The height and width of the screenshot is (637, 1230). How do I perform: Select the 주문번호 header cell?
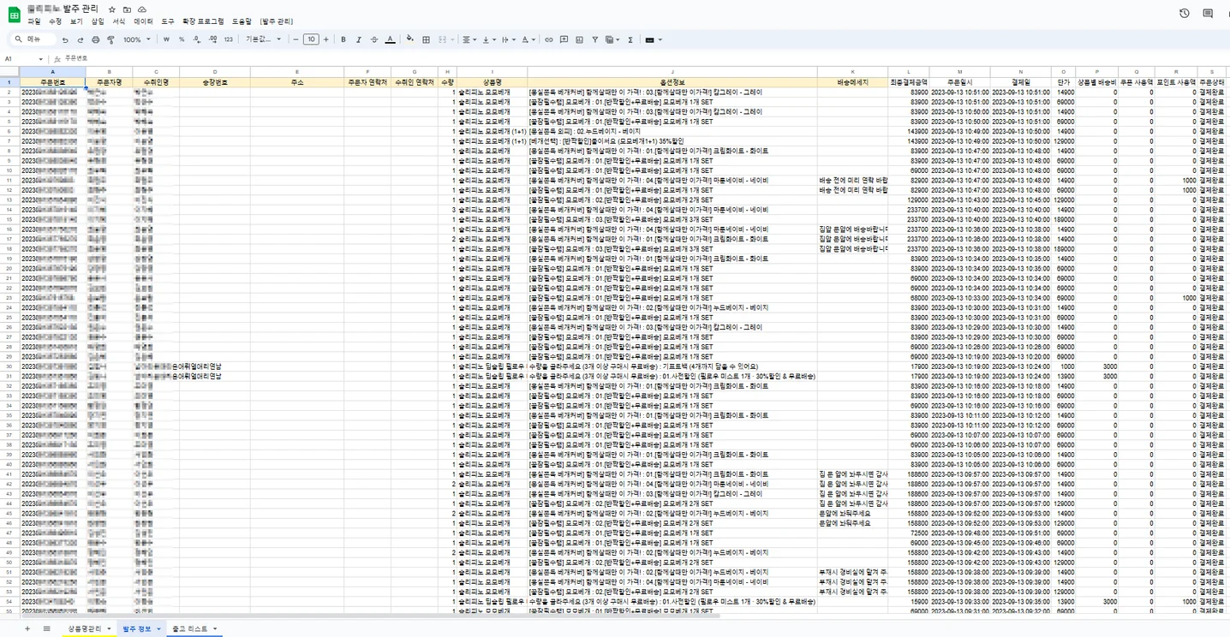(x=52, y=82)
